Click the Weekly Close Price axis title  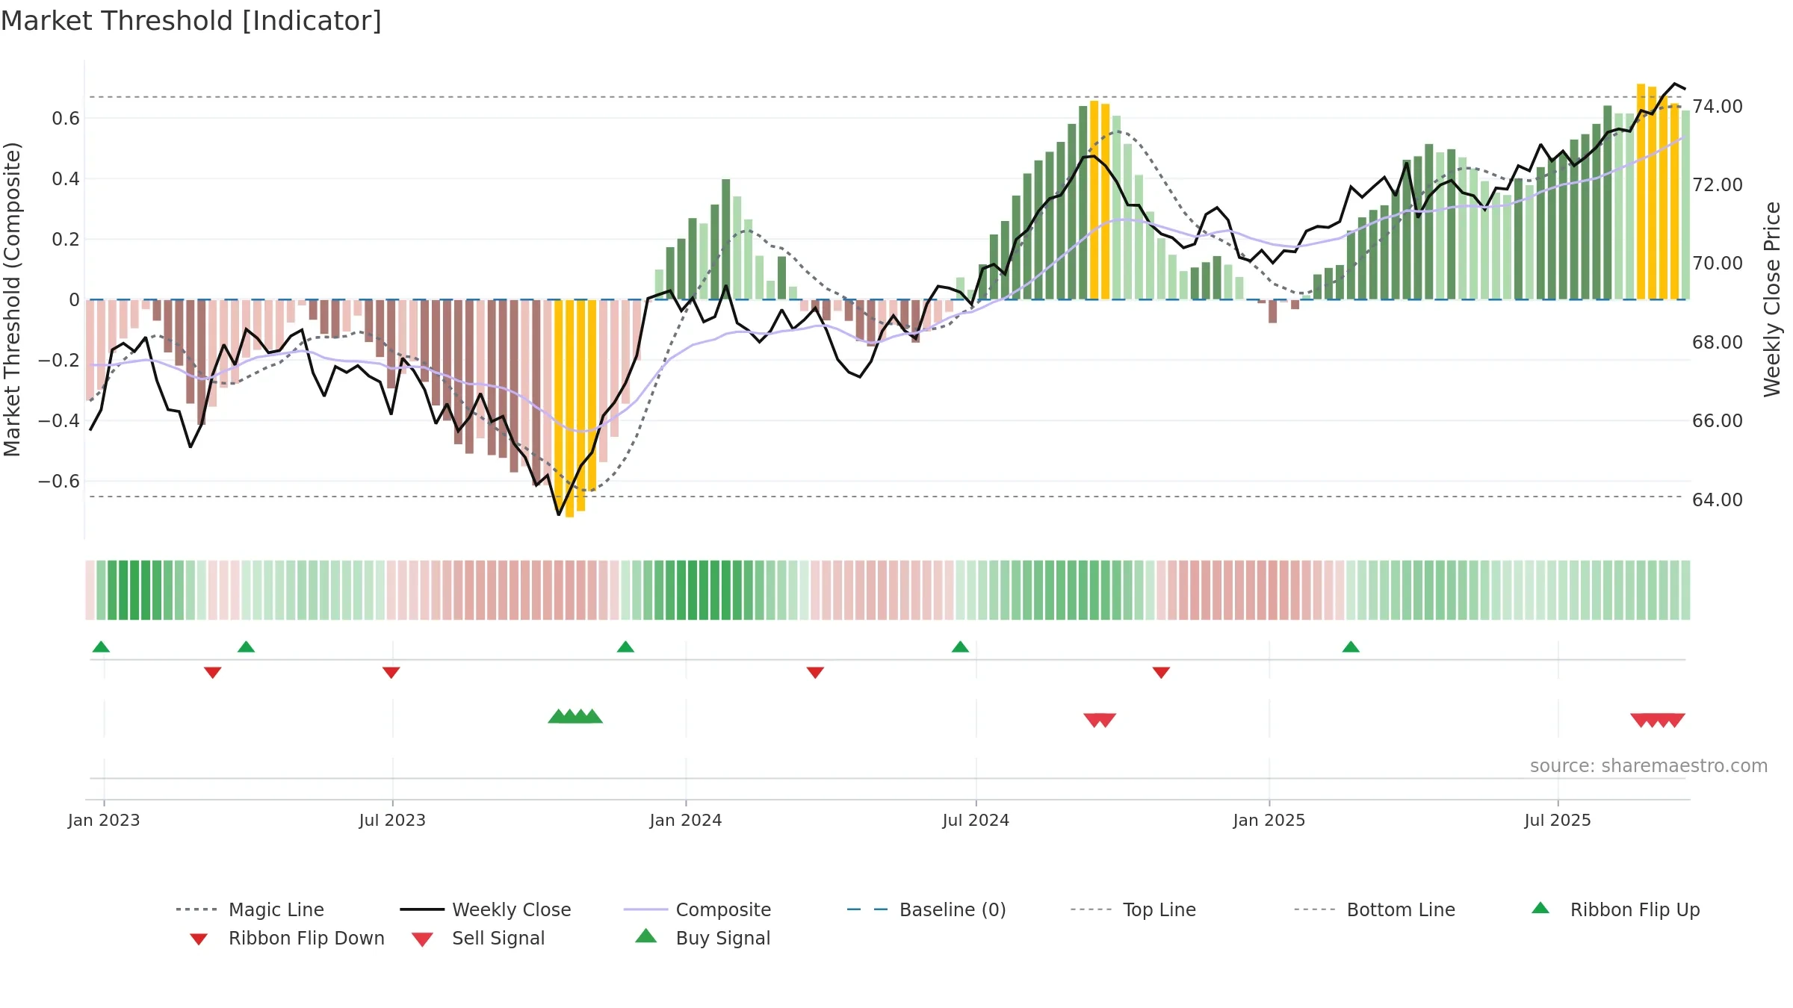1772,299
